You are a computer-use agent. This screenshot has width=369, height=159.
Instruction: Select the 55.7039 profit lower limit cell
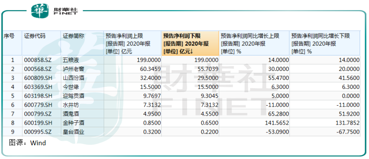[x=190, y=69]
